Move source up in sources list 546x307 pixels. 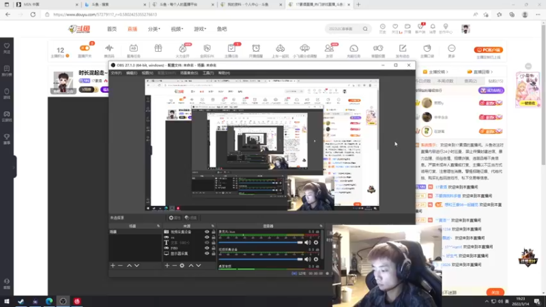(191, 265)
